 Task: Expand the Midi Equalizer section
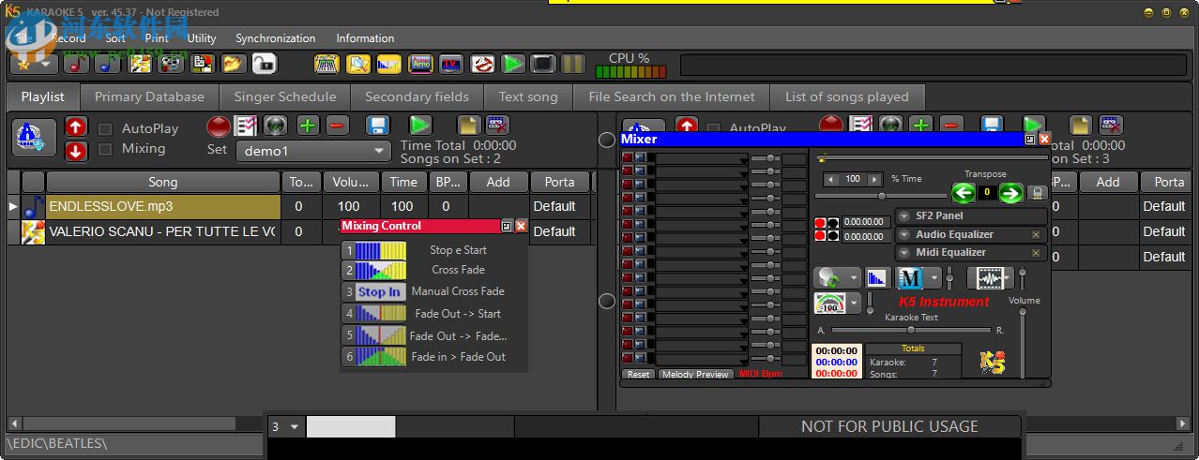coord(904,253)
